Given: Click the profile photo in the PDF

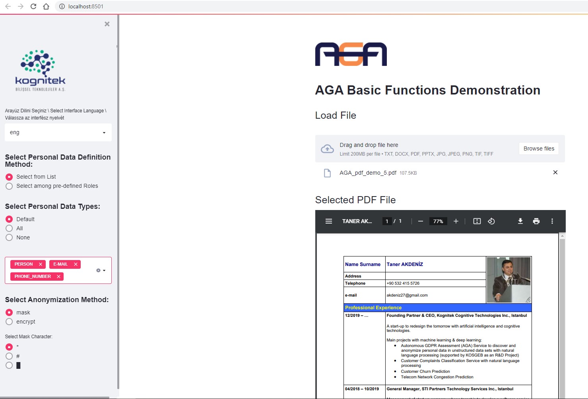Looking at the screenshot, I should point(508,280).
